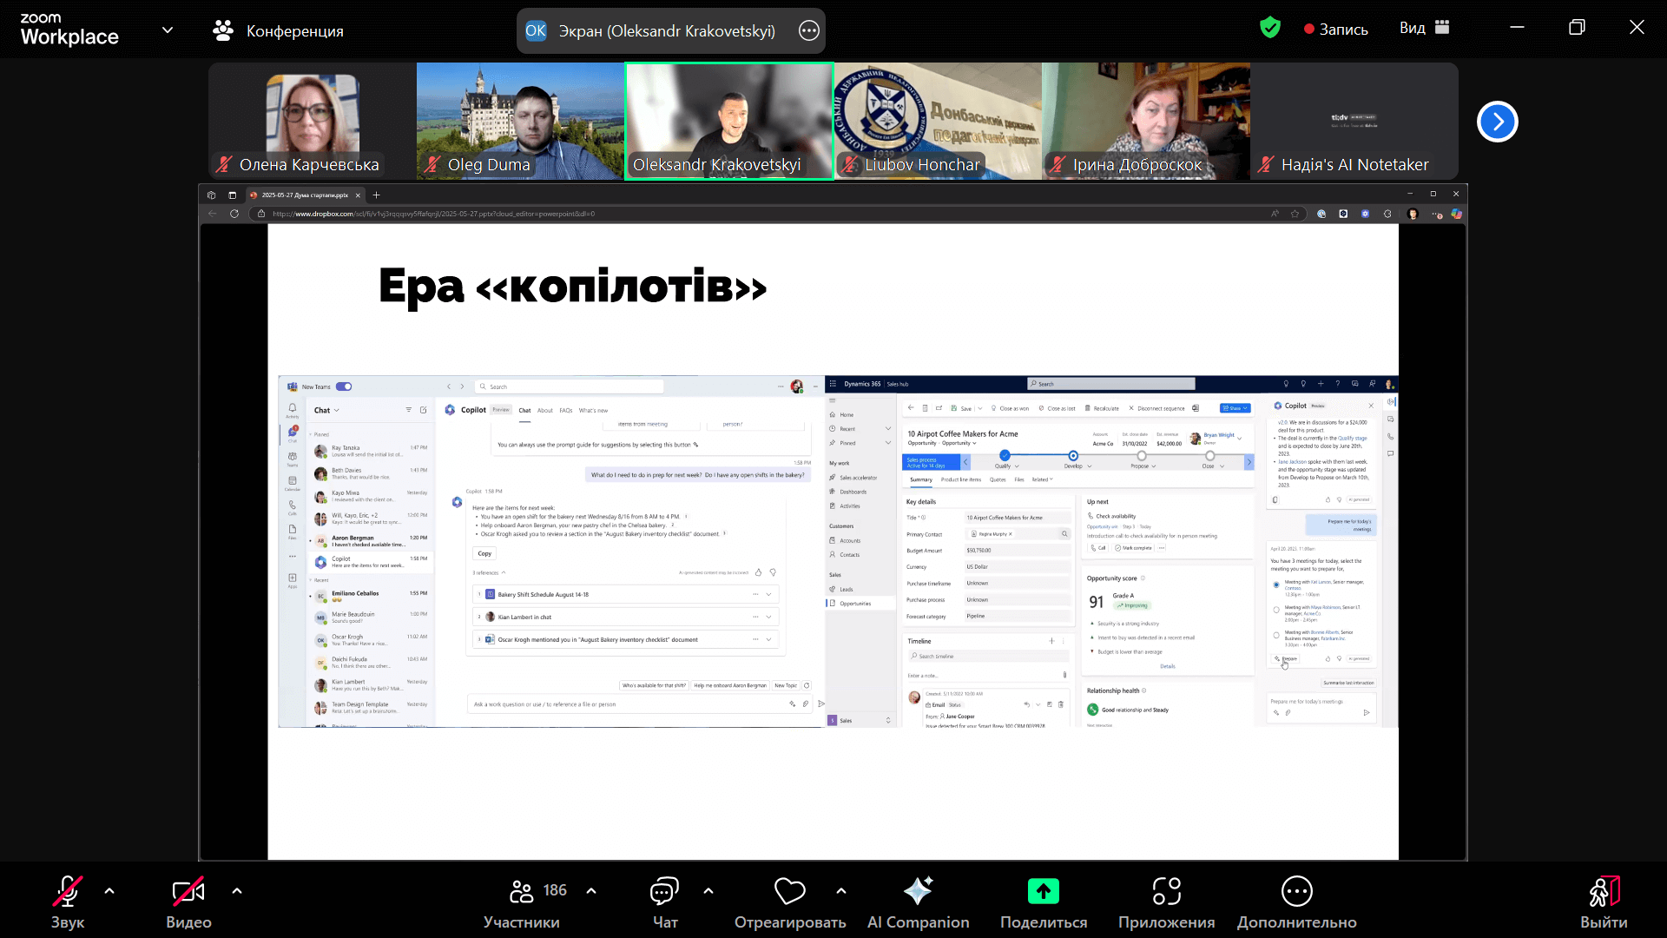
Task: Switch to the About tab in Copilot
Action: pos(544,410)
